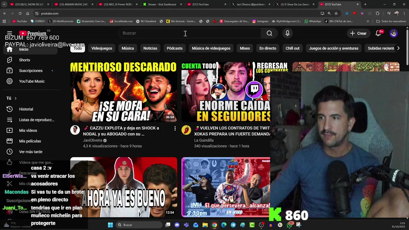409x230 pixels.
Task: Select the En directo filter chip
Action: tap(268, 48)
